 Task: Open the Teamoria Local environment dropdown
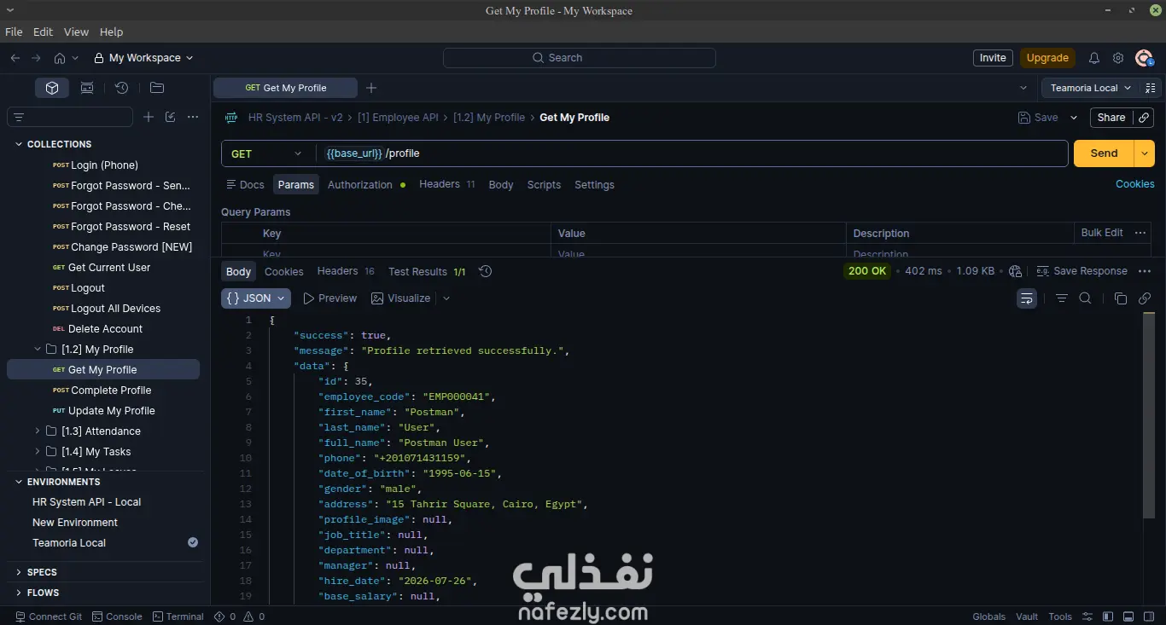1091,88
